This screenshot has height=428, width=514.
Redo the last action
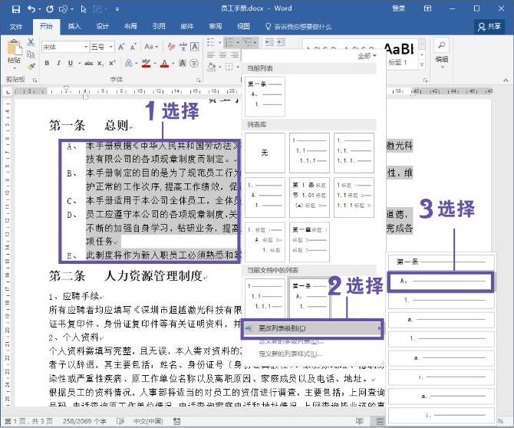point(50,9)
